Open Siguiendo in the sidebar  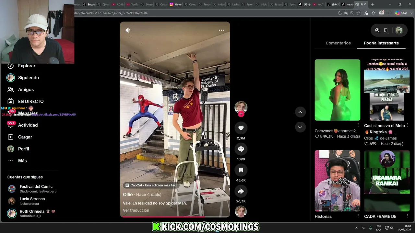pyautogui.click(x=29, y=78)
